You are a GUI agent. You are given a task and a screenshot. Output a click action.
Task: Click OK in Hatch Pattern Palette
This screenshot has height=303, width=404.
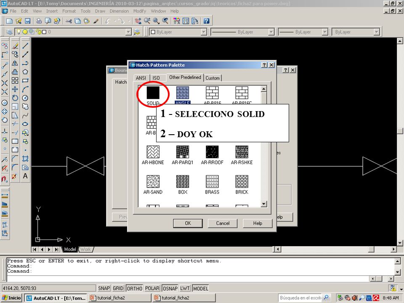[188, 223]
